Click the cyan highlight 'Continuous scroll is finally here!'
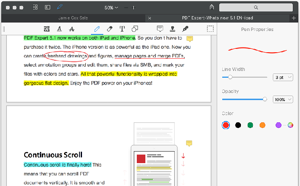This screenshot has height=186, width=300. pyautogui.click(x=58, y=165)
